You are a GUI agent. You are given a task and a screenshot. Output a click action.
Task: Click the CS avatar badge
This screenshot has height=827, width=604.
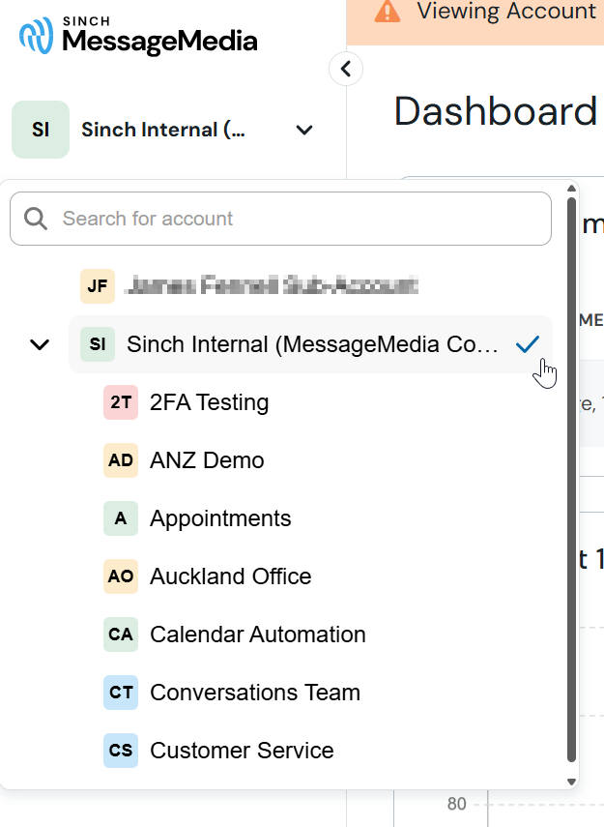click(121, 751)
